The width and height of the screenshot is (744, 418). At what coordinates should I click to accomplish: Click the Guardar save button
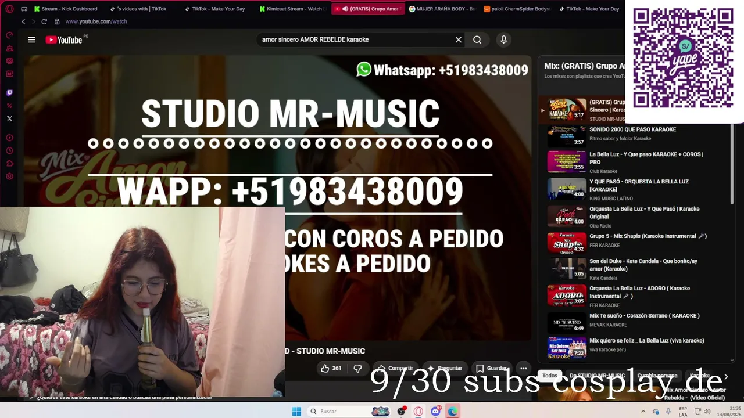click(x=491, y=368)
